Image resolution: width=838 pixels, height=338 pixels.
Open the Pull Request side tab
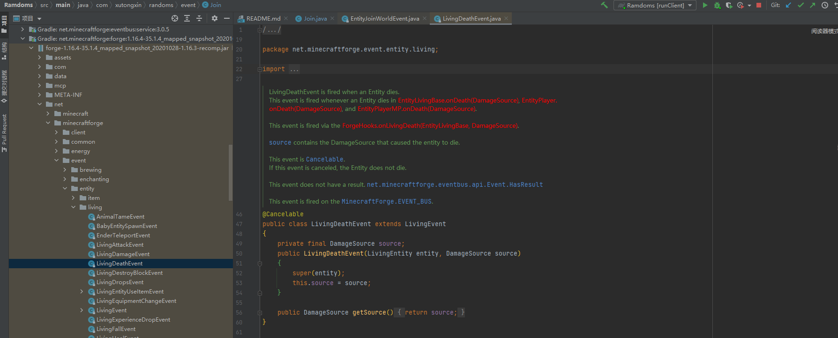(x=4, y=133)
